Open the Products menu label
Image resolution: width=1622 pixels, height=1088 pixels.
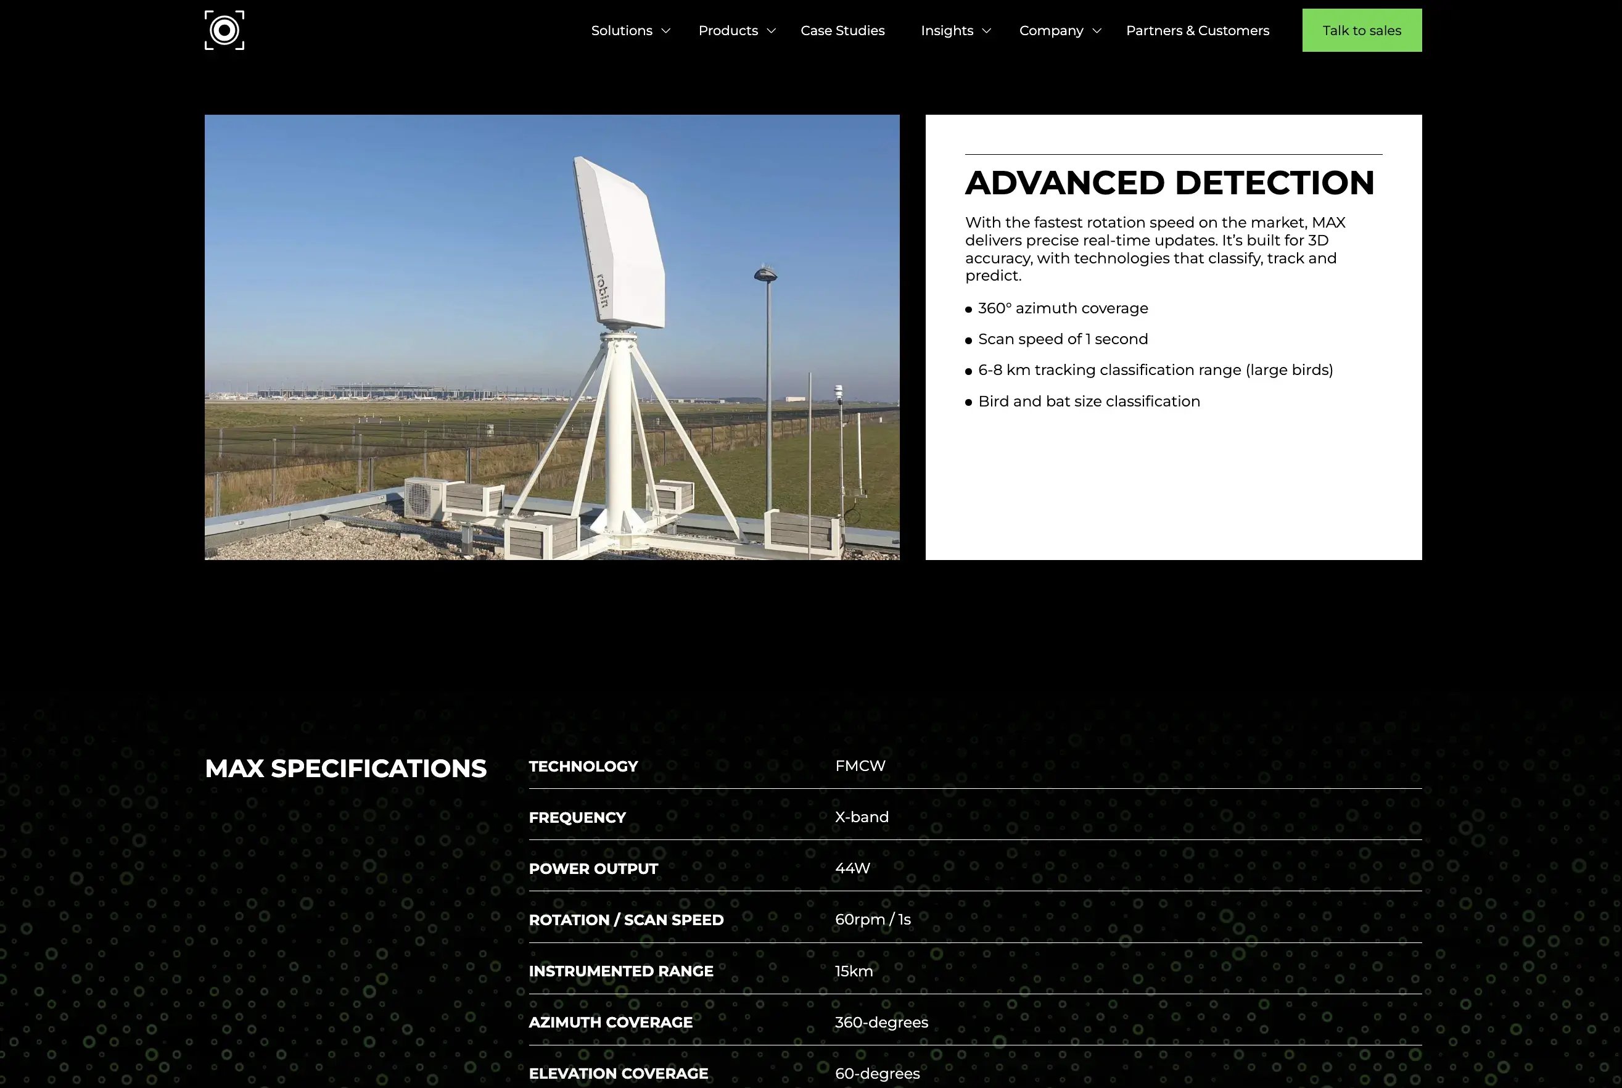click(x=728, y=31)
